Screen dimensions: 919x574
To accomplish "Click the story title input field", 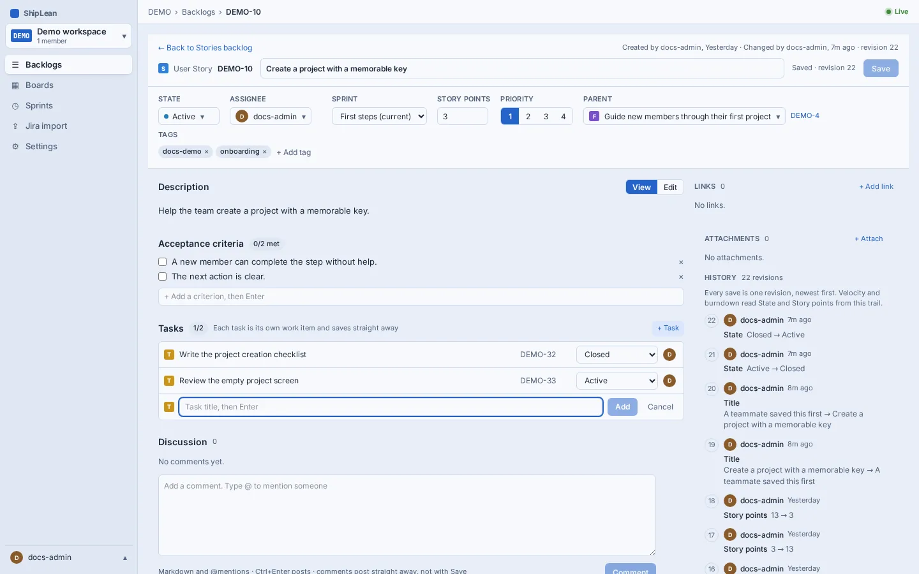I will [522, 68].
